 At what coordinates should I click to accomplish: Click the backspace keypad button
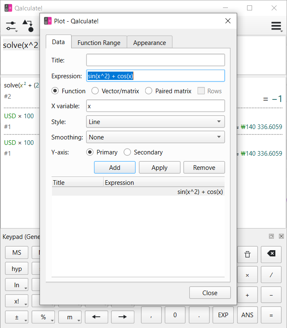click(x=271, y=254)
